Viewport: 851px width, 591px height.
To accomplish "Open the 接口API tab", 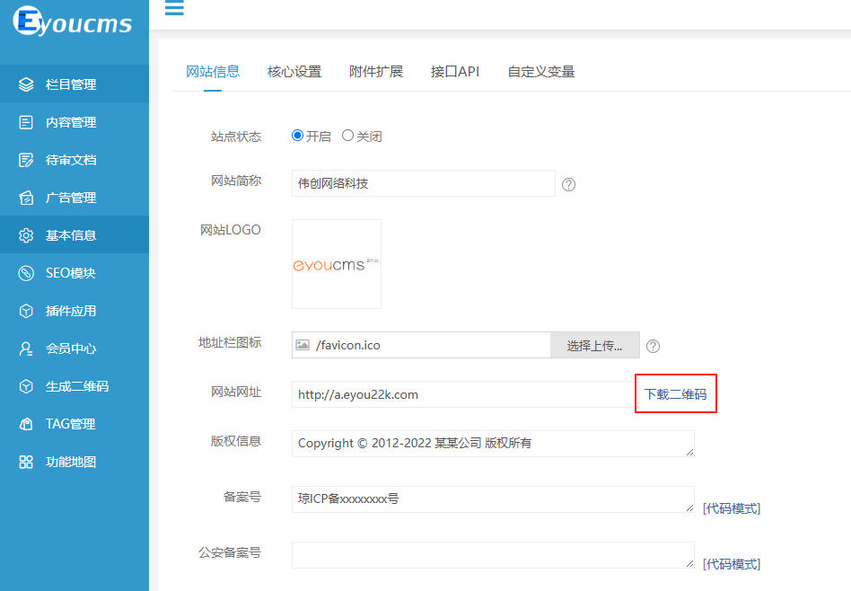I will [x=455, y=72].
